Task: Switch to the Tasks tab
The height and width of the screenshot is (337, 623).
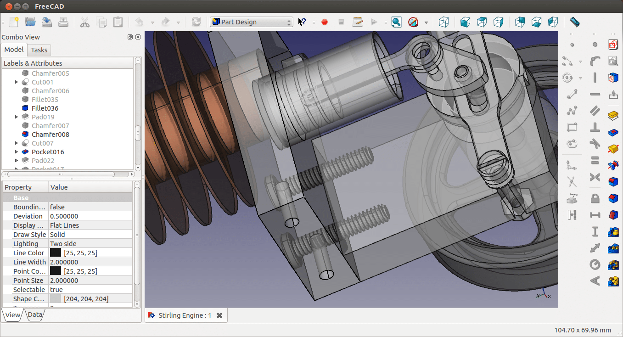Action: coord(39,50)
